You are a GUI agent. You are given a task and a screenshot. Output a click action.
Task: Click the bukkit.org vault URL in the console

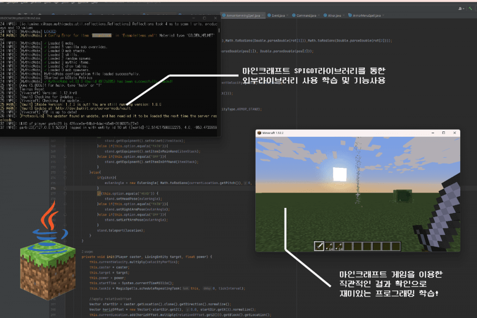click(x=93, y=108)
